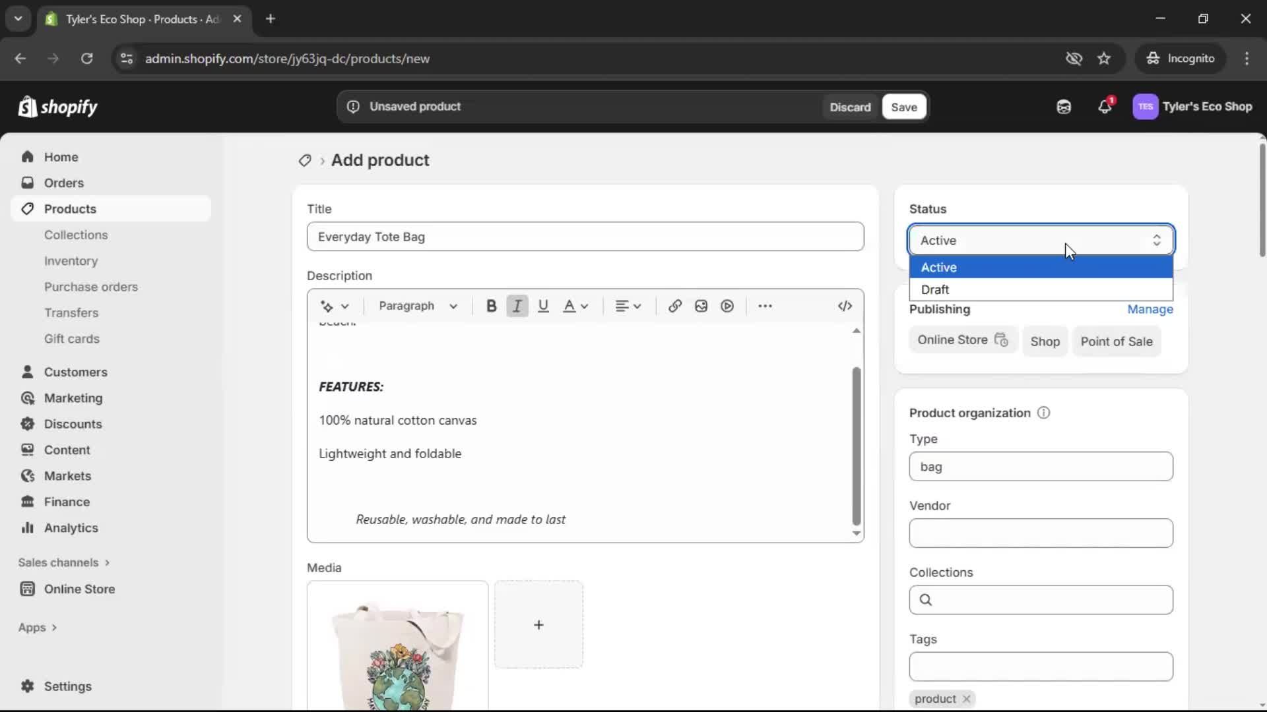Open Marketing from the sidebar
The height and width of the screenshot is (712, 1267).
click(x=73, y=398)
